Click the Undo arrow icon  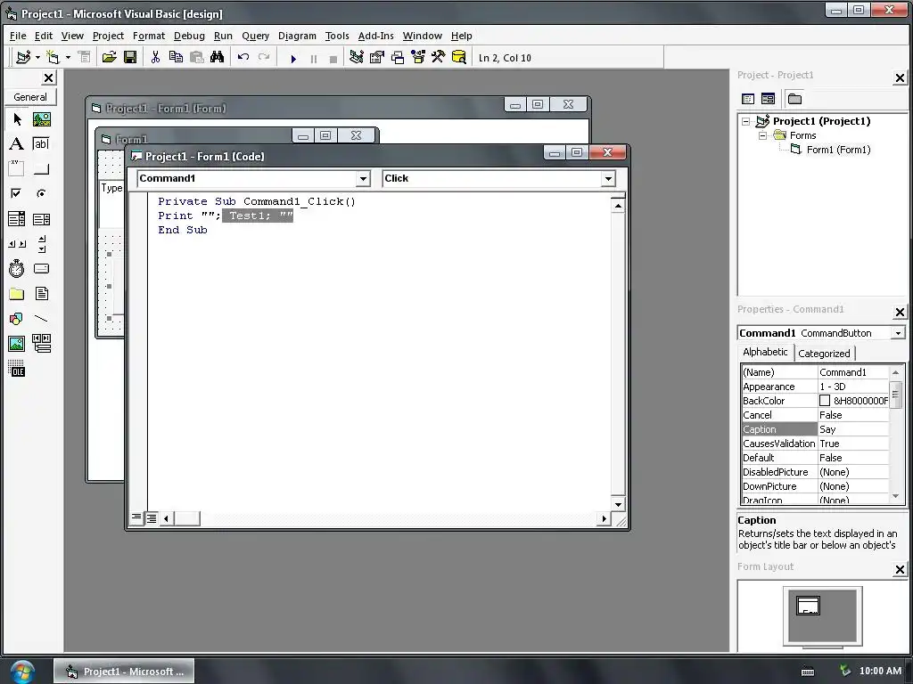243,57
